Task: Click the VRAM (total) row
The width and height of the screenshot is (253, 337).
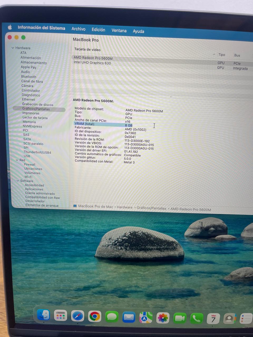Action: tap(104, 125)
